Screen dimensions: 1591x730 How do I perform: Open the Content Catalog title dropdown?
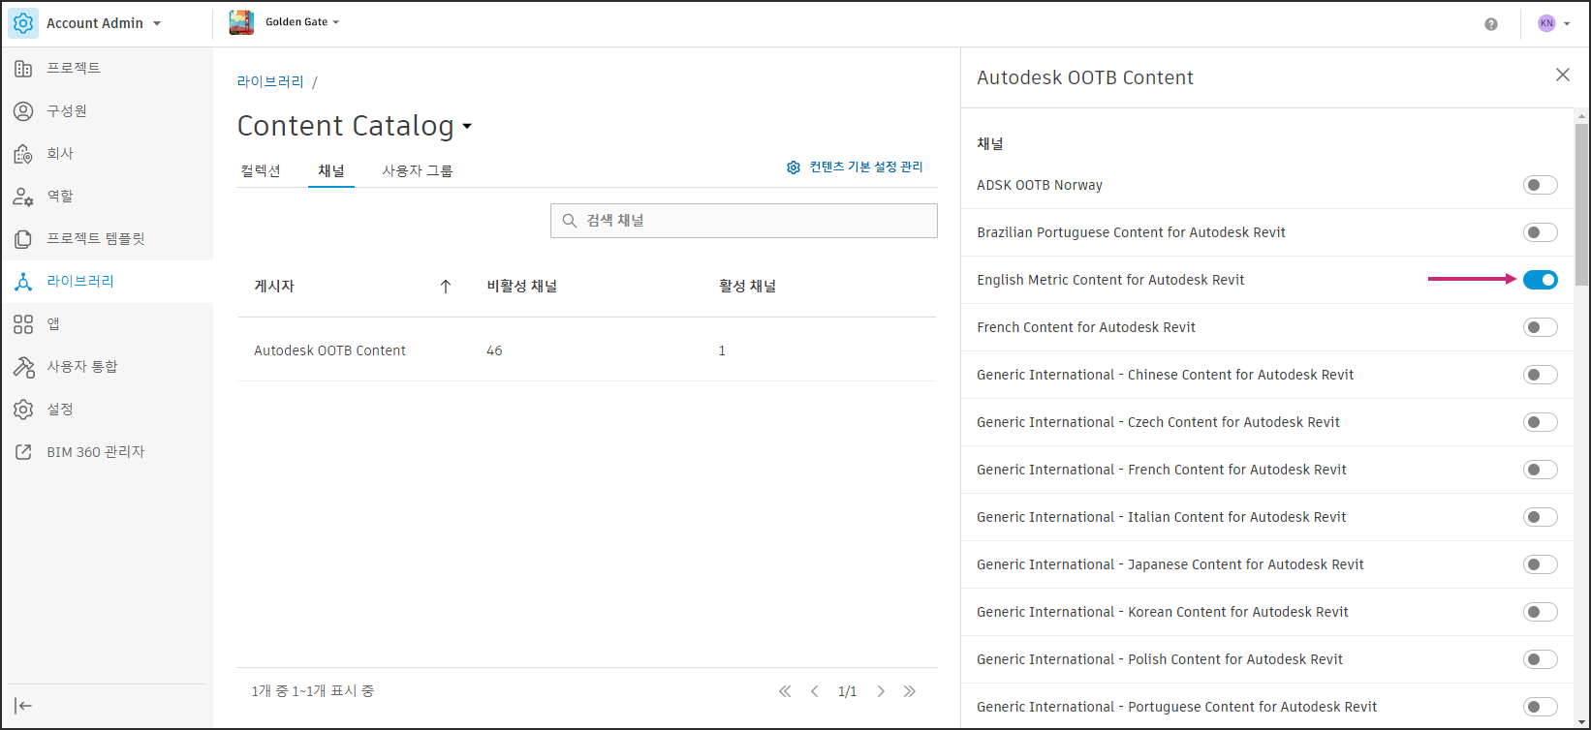(467, 127)
